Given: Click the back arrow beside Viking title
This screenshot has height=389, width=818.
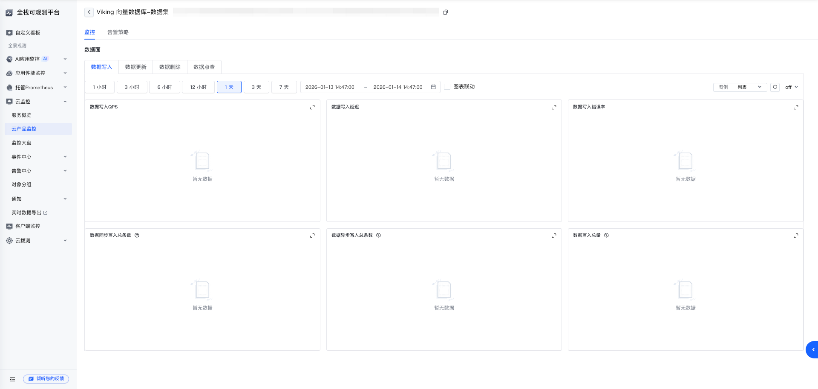Looking at the screenshot, I should coord(89,12).
